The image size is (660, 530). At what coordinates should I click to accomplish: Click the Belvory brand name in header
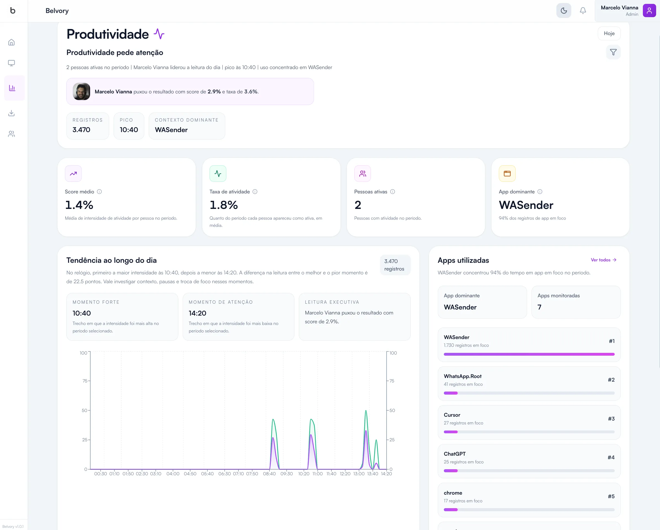tap(57, 11)
